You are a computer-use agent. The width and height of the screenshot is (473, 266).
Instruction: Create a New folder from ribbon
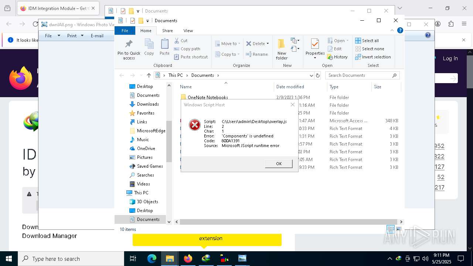point(282,49)
